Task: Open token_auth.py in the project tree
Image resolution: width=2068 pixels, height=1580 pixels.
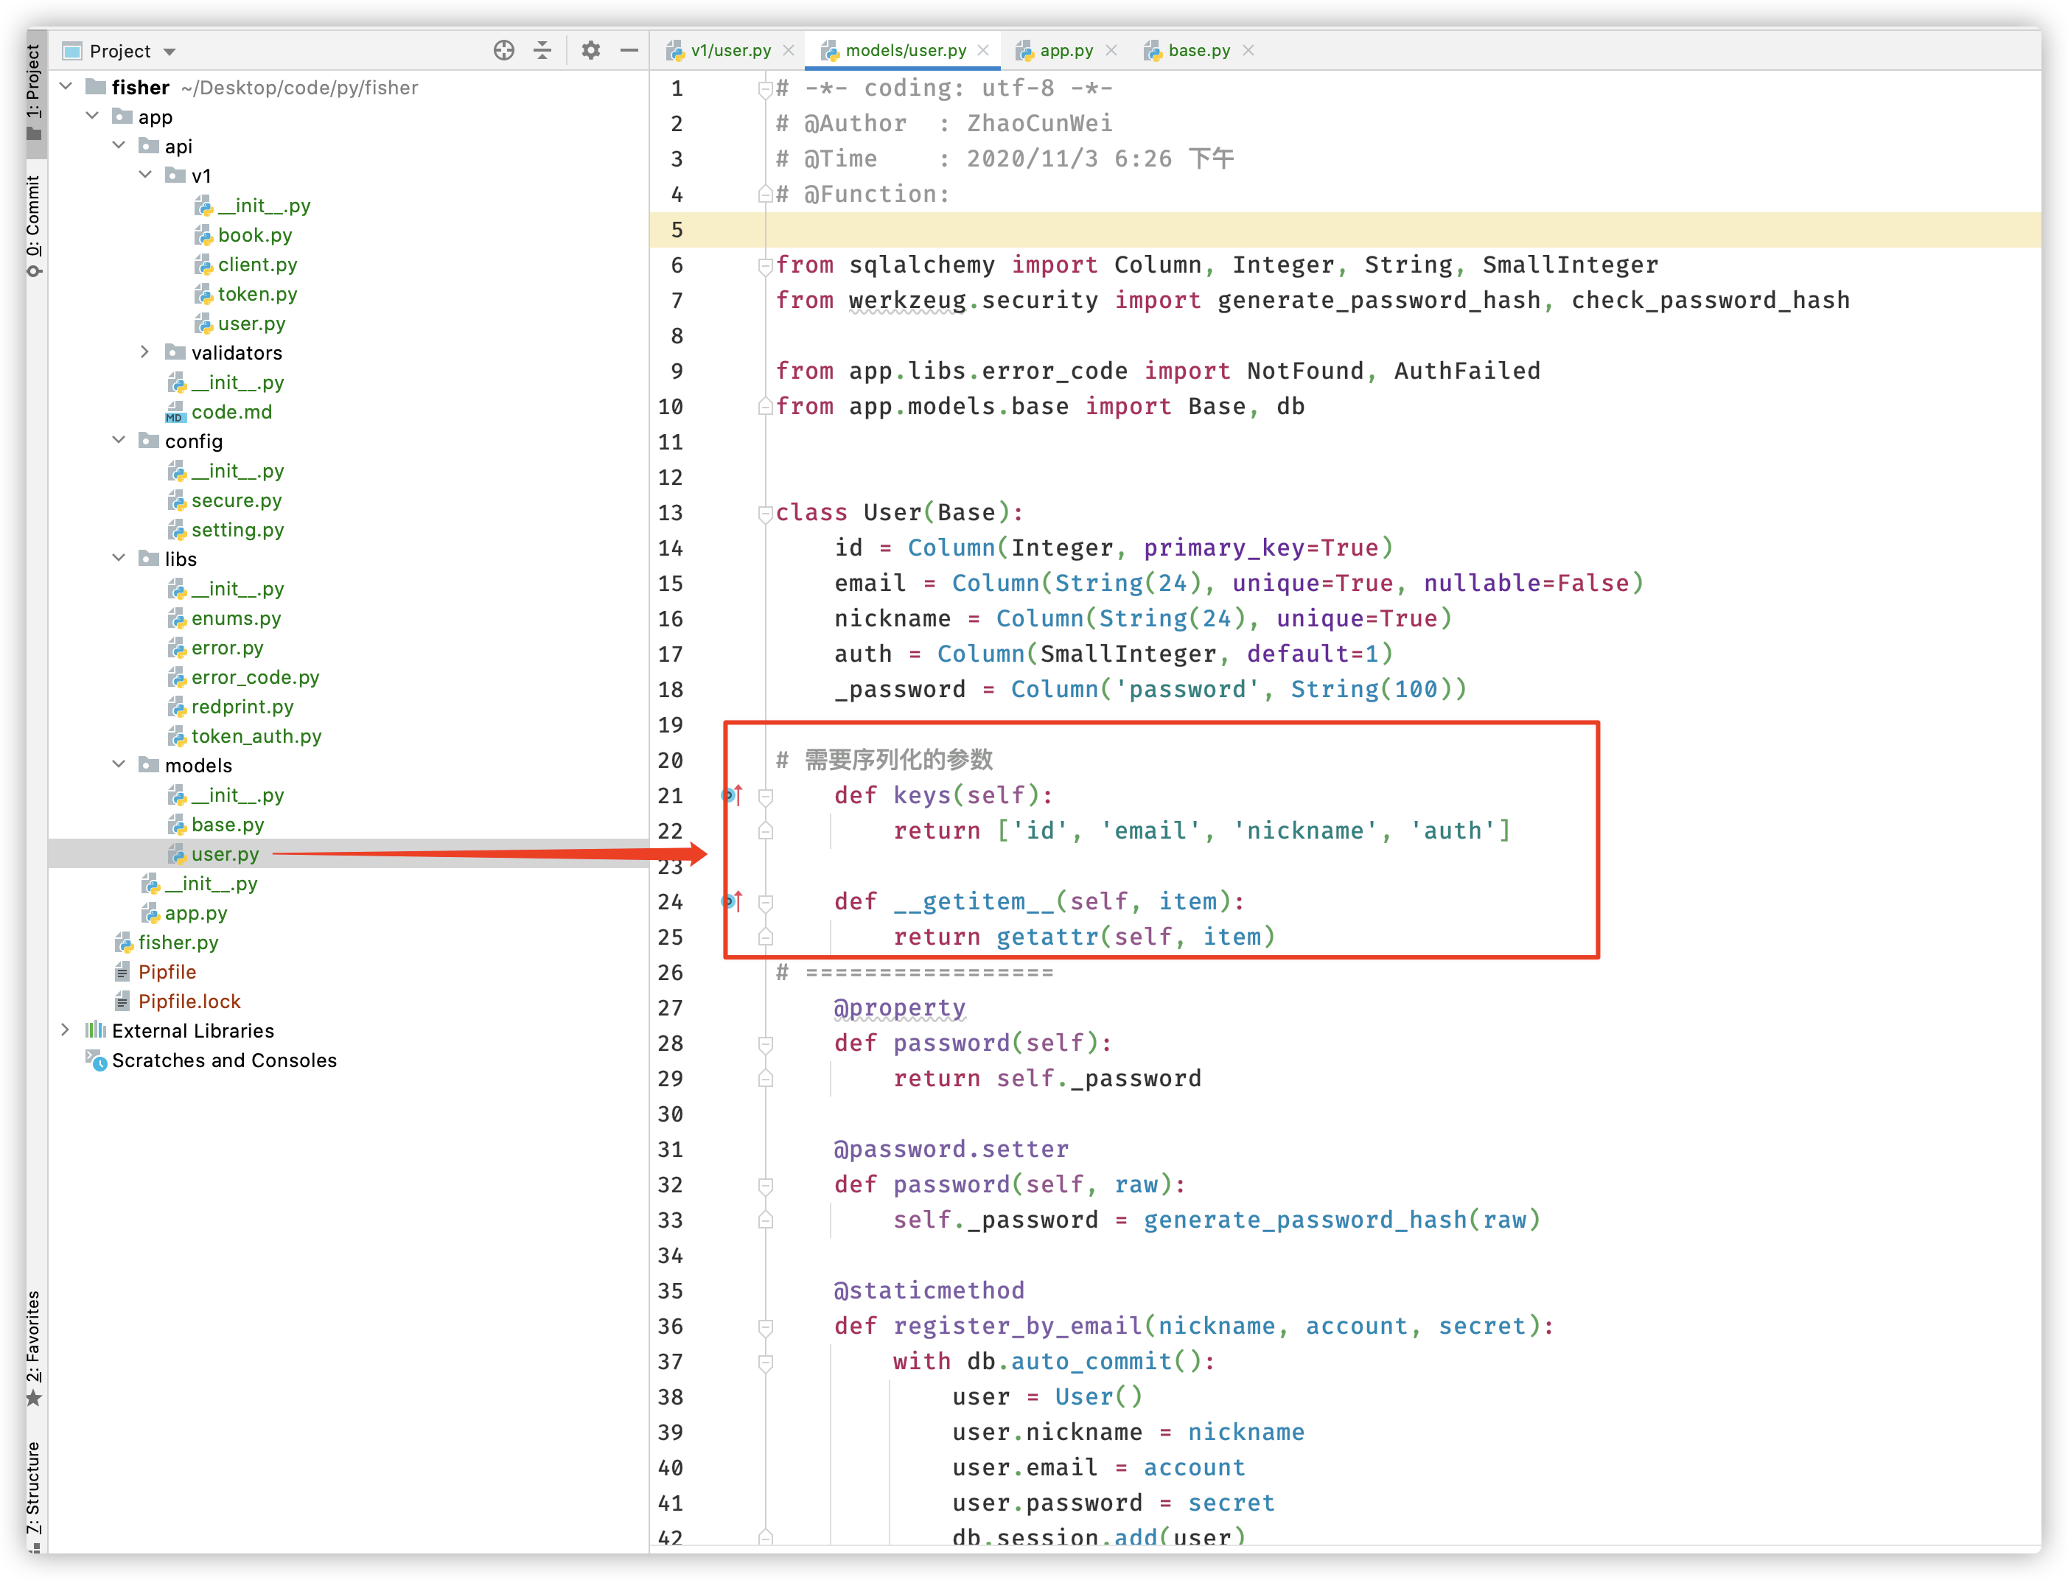Action: coord(256,736)
